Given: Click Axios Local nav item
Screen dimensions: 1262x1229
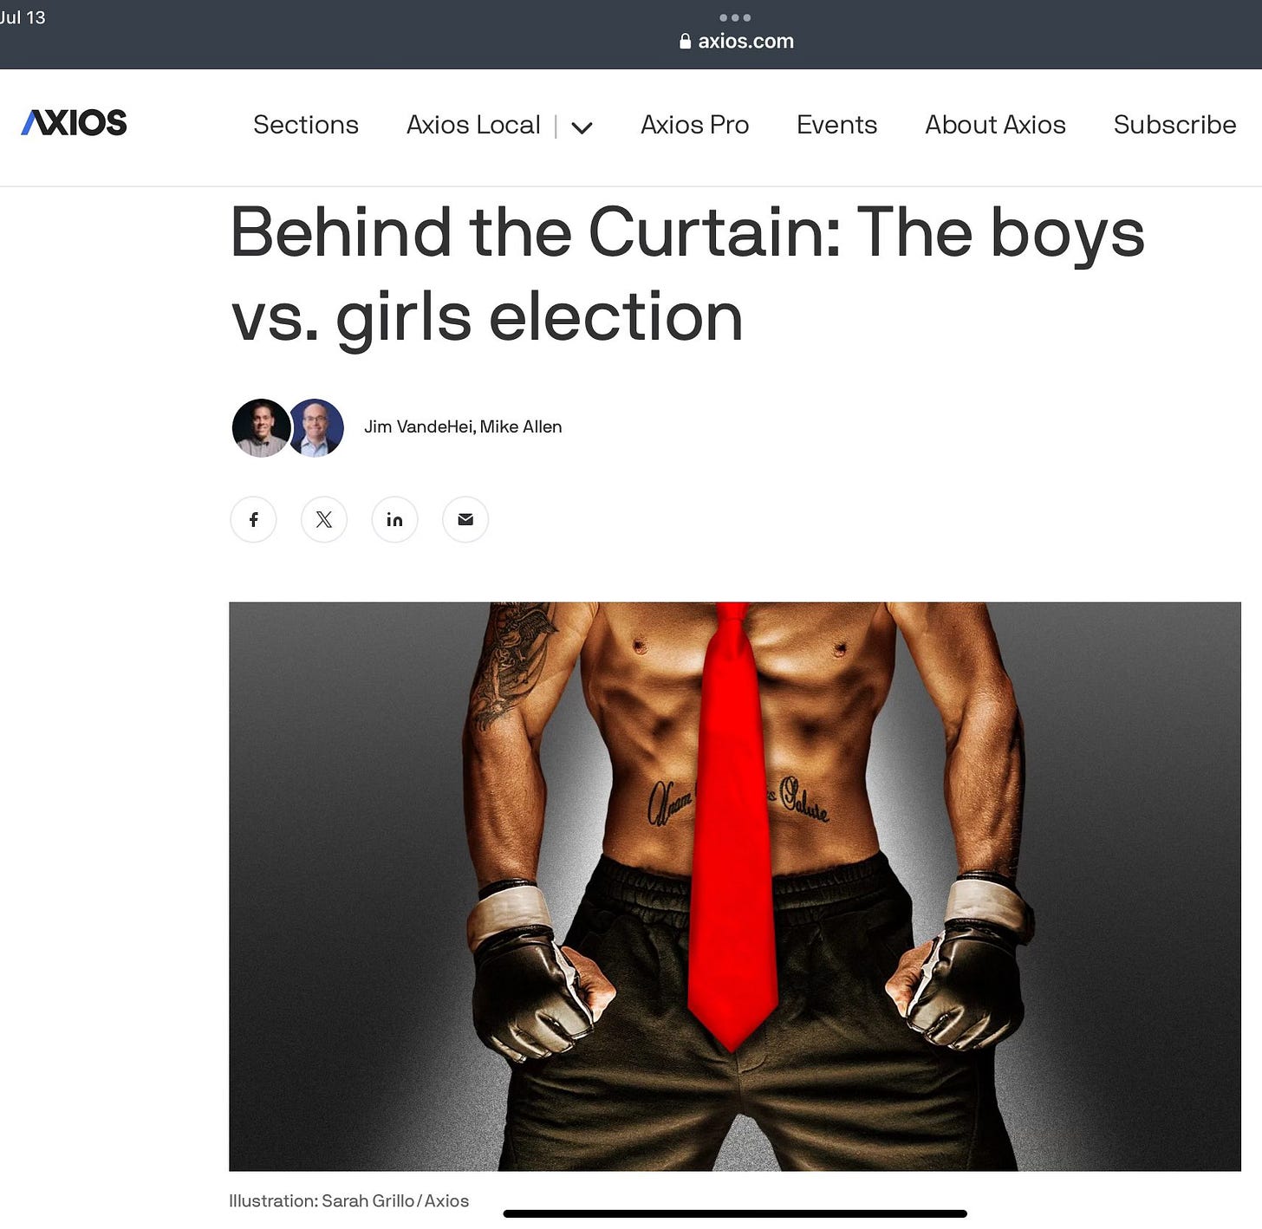Looking at the screenshot, I should [x=473, y=125].
